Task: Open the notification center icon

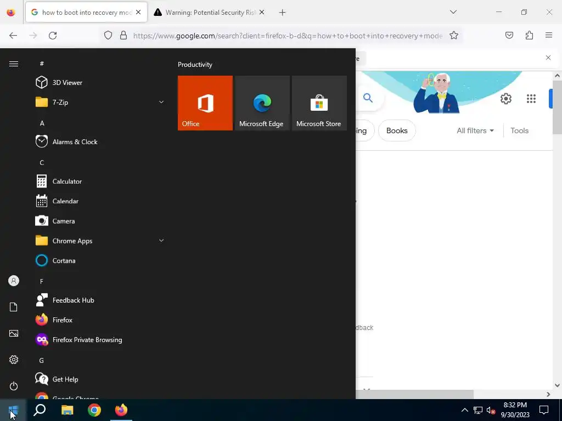Action: (x=544, y=410)
